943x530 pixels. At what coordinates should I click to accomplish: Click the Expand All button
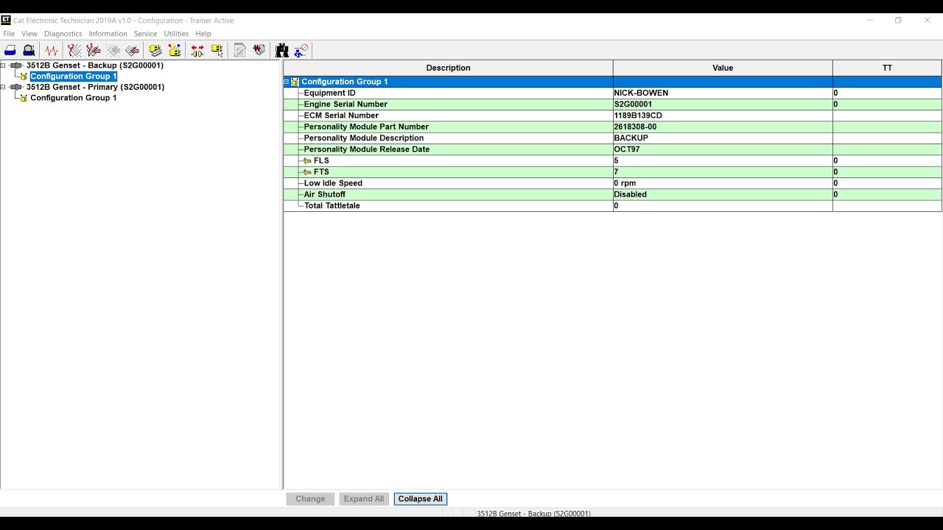[364, 499]
